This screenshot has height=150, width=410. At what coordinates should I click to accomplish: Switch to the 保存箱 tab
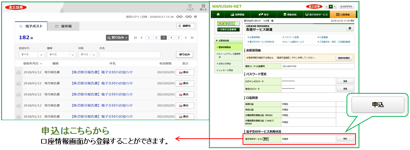click(63, 26)
